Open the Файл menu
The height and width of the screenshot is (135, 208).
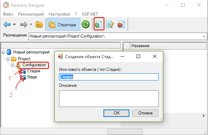click(8, 14)
